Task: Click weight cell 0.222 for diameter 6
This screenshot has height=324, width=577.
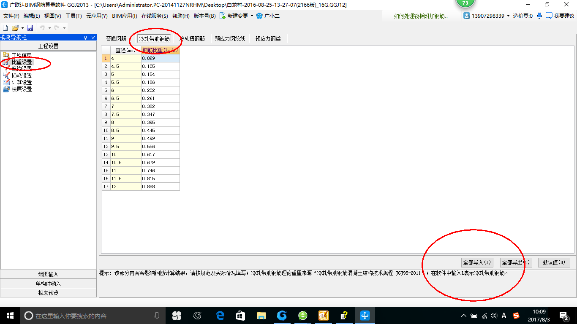Action: tap(161, 90)
